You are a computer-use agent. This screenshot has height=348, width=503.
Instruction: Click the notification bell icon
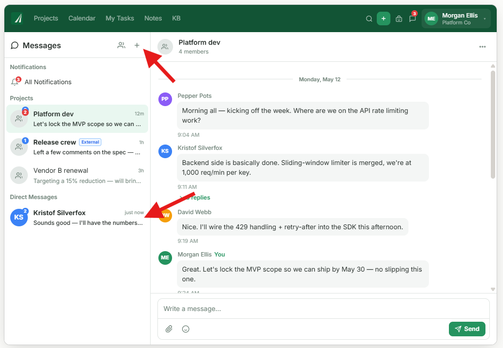pos(15,82)
